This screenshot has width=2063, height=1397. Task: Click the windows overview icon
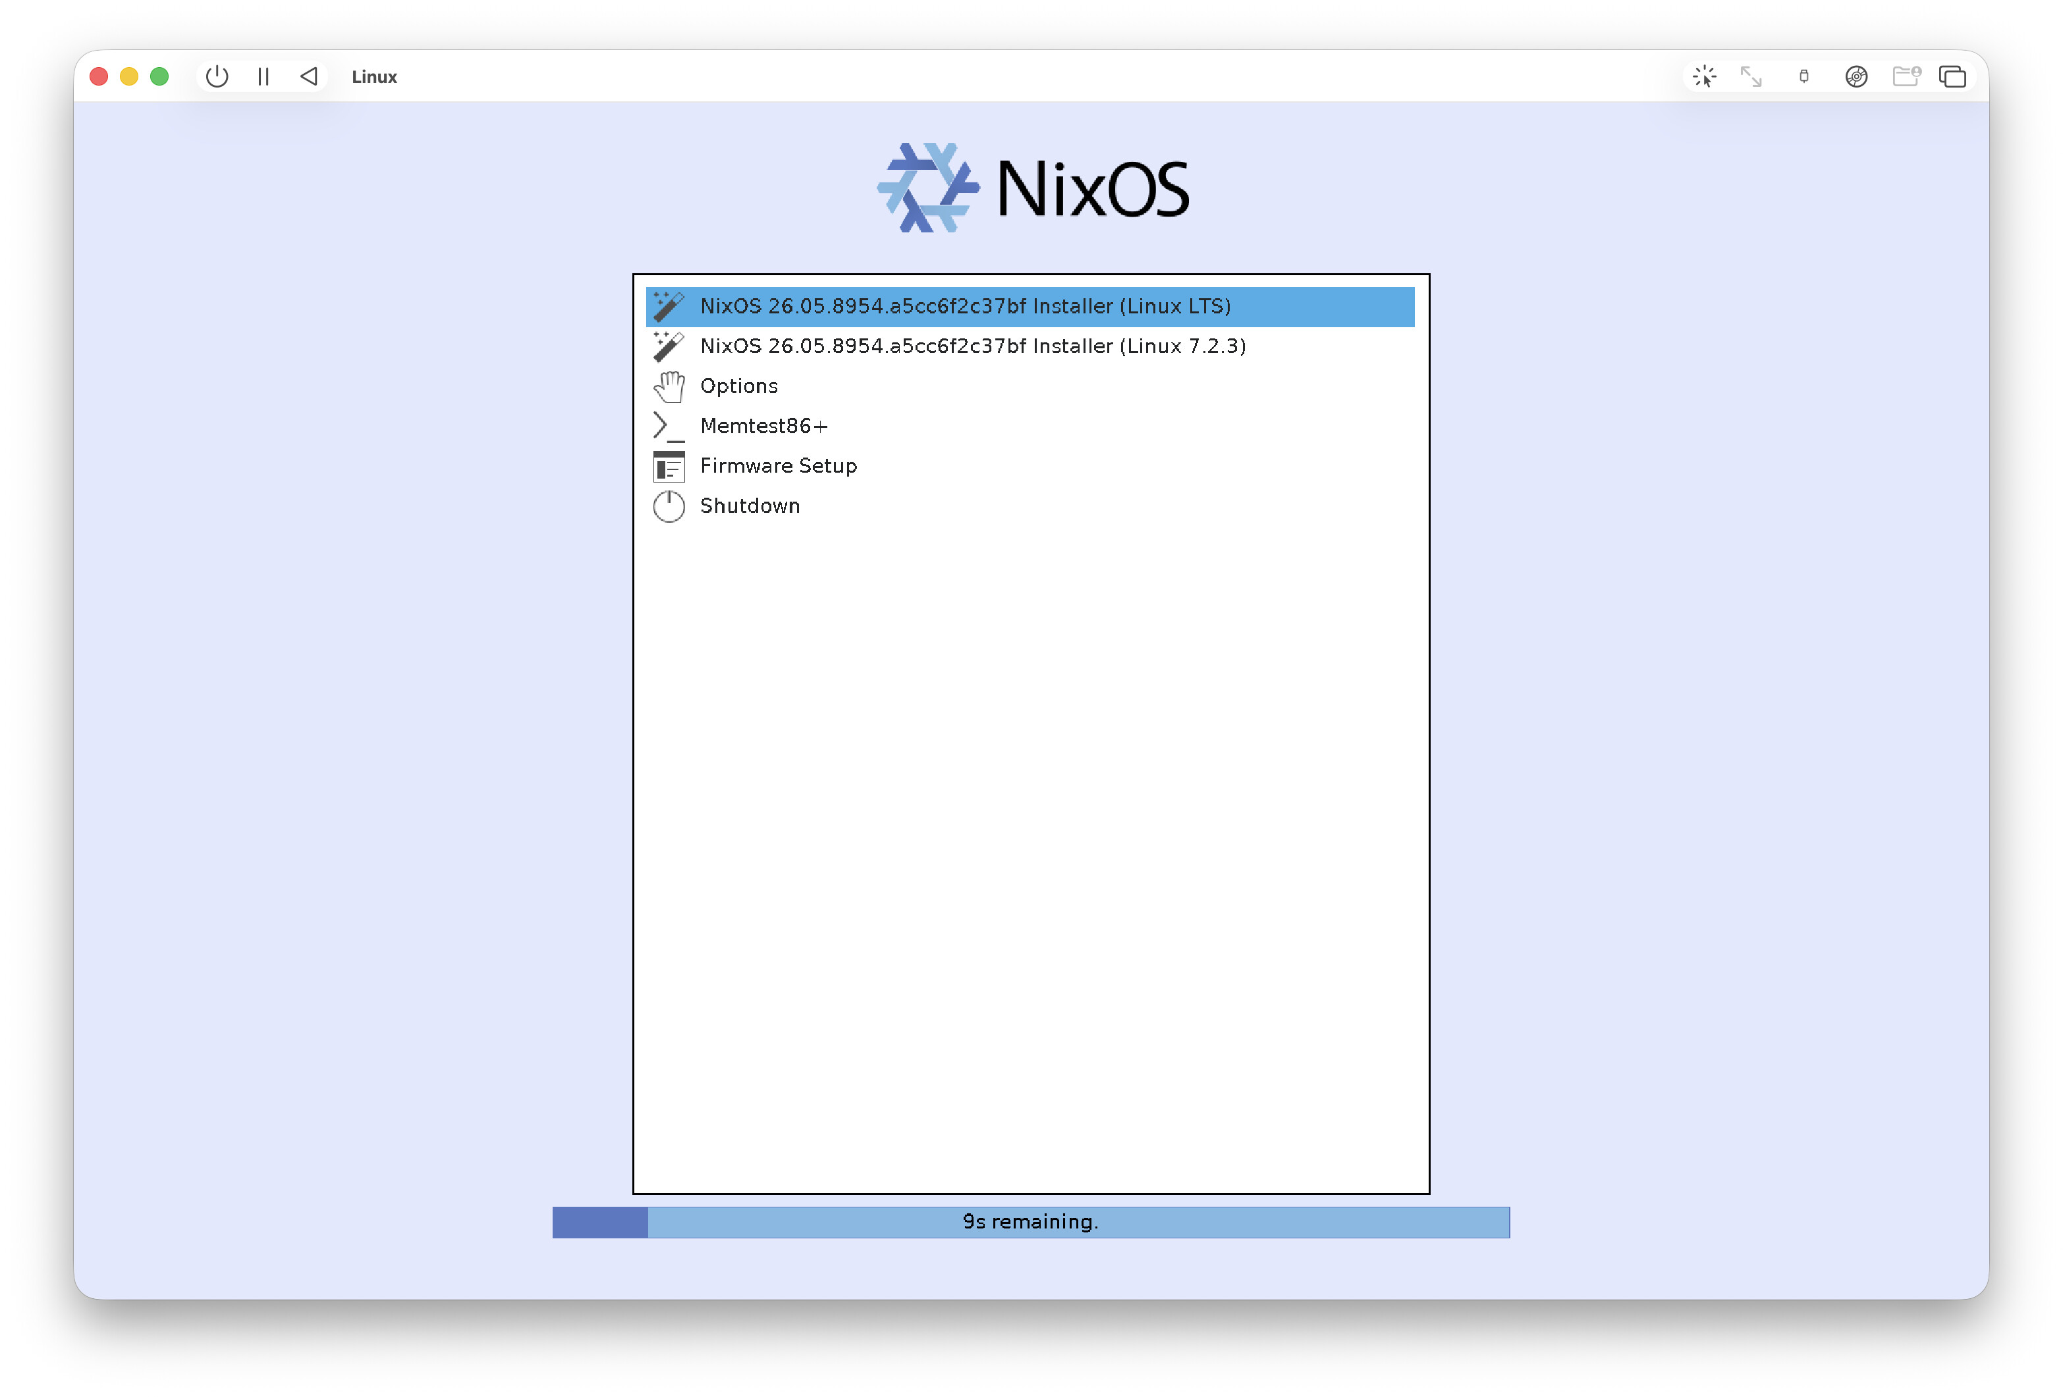[1952, 76]
